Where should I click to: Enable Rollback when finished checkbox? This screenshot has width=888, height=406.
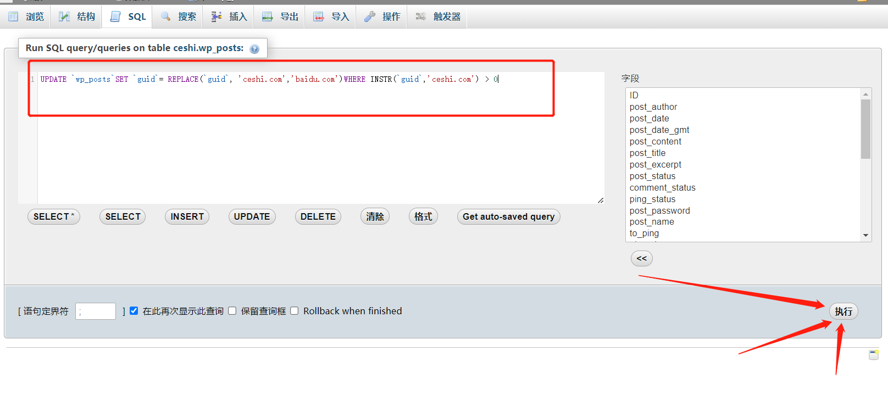[295, 311]
